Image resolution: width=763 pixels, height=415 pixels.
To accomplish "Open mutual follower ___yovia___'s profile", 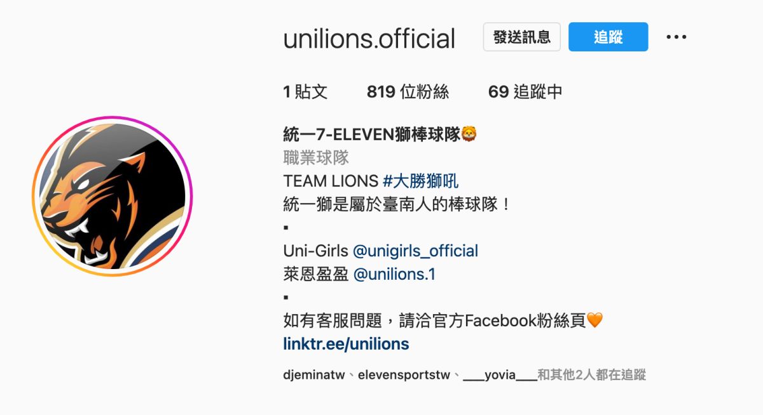I will 500,375.
